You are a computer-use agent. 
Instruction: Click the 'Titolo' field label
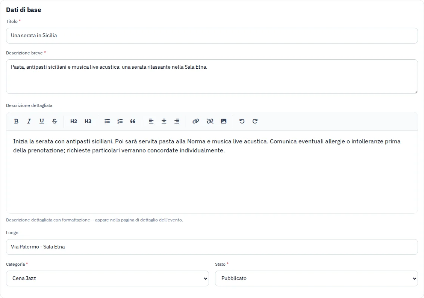12,21
